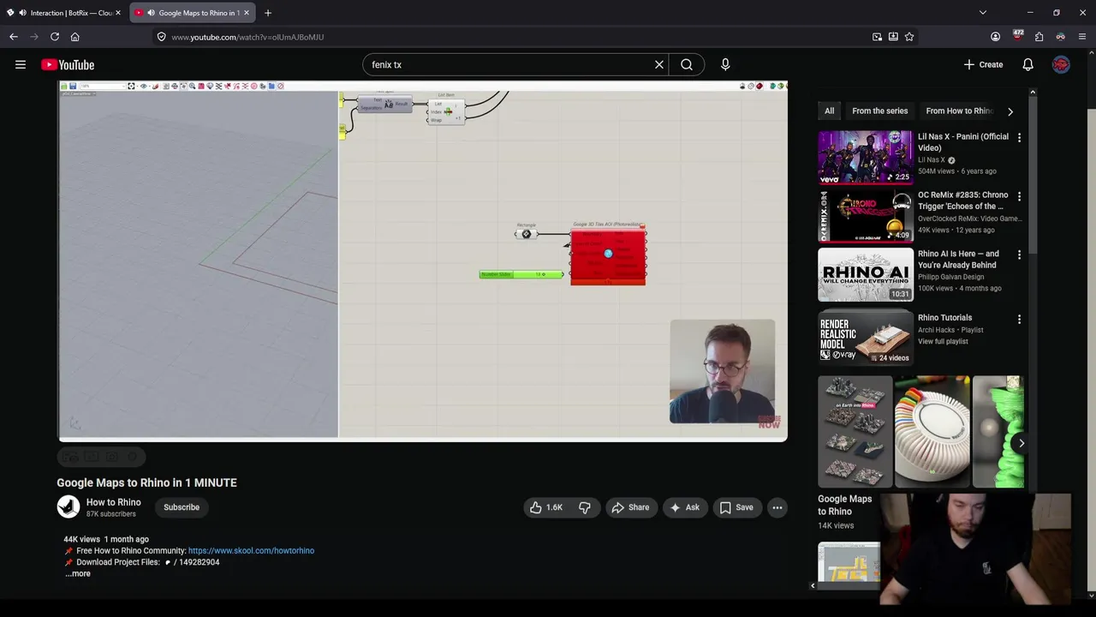
Task: Open the list all tabs dropdown
Action: tap(983, 13)
